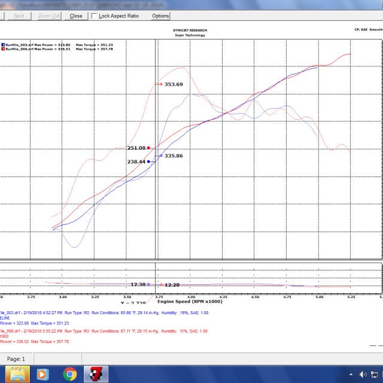Image resolution: width=383 pixels, height=383 pixels.
Task: Click the 353.69 torque marker label
Action: 174,84
